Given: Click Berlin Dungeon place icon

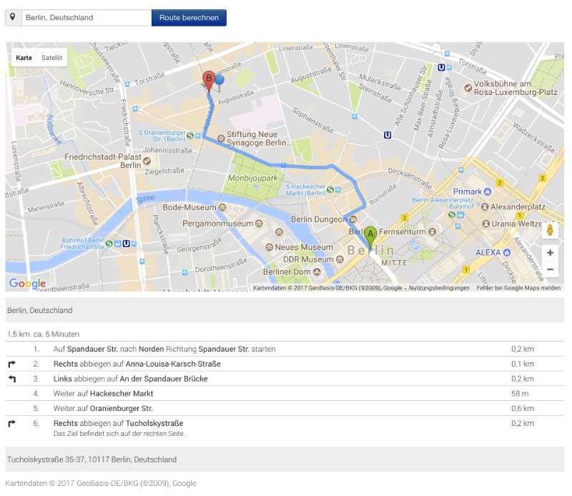Looking at the screenshot, I should (352, 219).
